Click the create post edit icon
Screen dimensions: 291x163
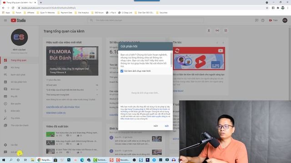(x=226, y=30)
